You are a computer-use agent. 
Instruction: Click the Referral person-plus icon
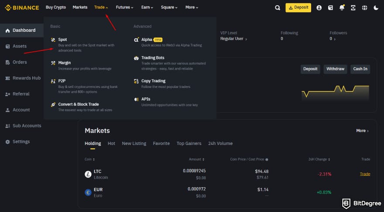pyautogui.click(x=7, y=94)
